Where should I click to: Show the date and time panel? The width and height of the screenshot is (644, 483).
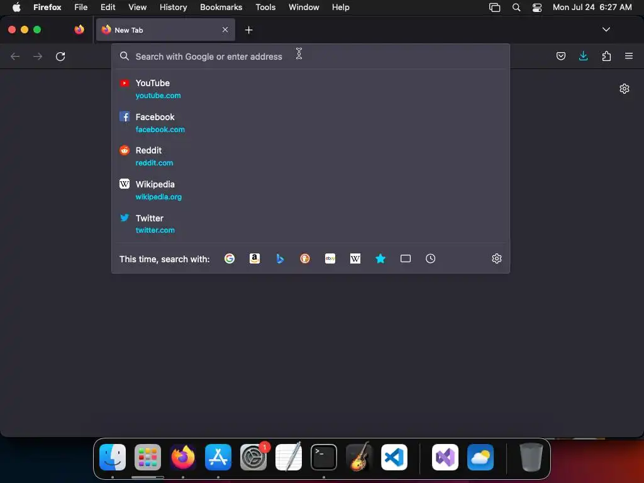592,7
